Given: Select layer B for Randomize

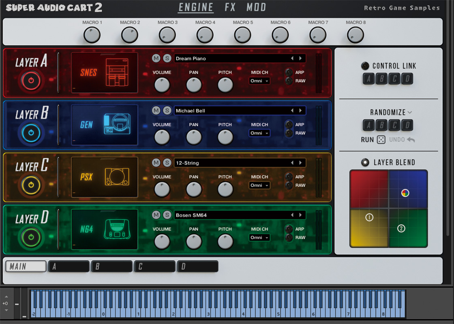Looking at the screenshot, I should [x=381, y=125].
